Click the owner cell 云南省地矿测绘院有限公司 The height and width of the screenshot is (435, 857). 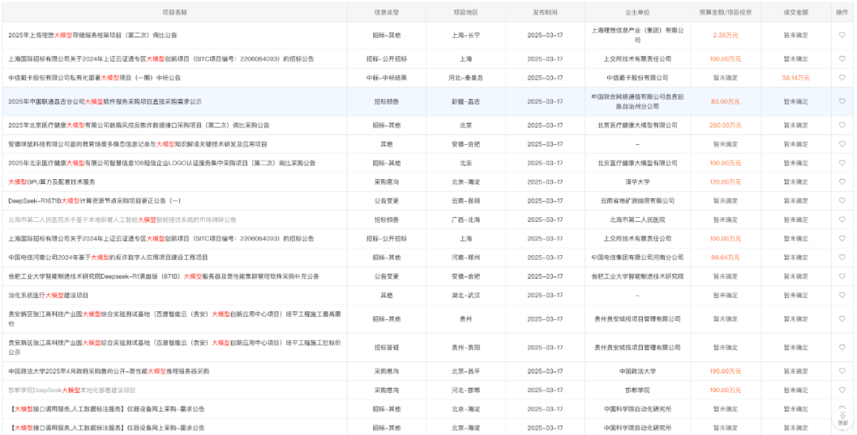(x=637, y=200)
